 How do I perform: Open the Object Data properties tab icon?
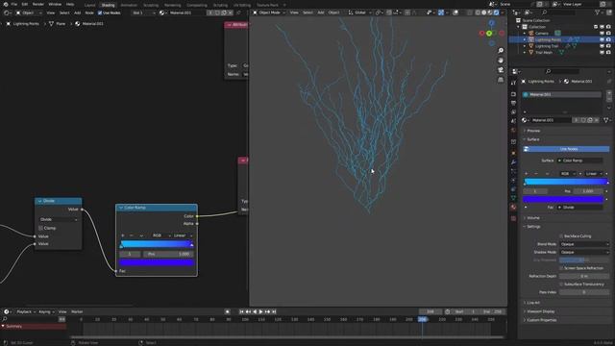[x=513, y=198]
